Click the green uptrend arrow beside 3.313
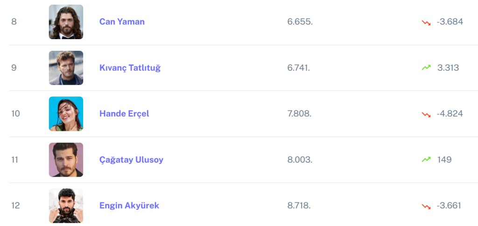 426,68
